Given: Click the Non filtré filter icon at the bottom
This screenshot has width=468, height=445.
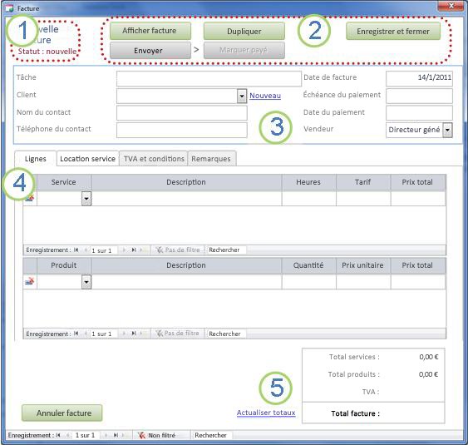Looking at the screenshot, I should tap(141, 436).
